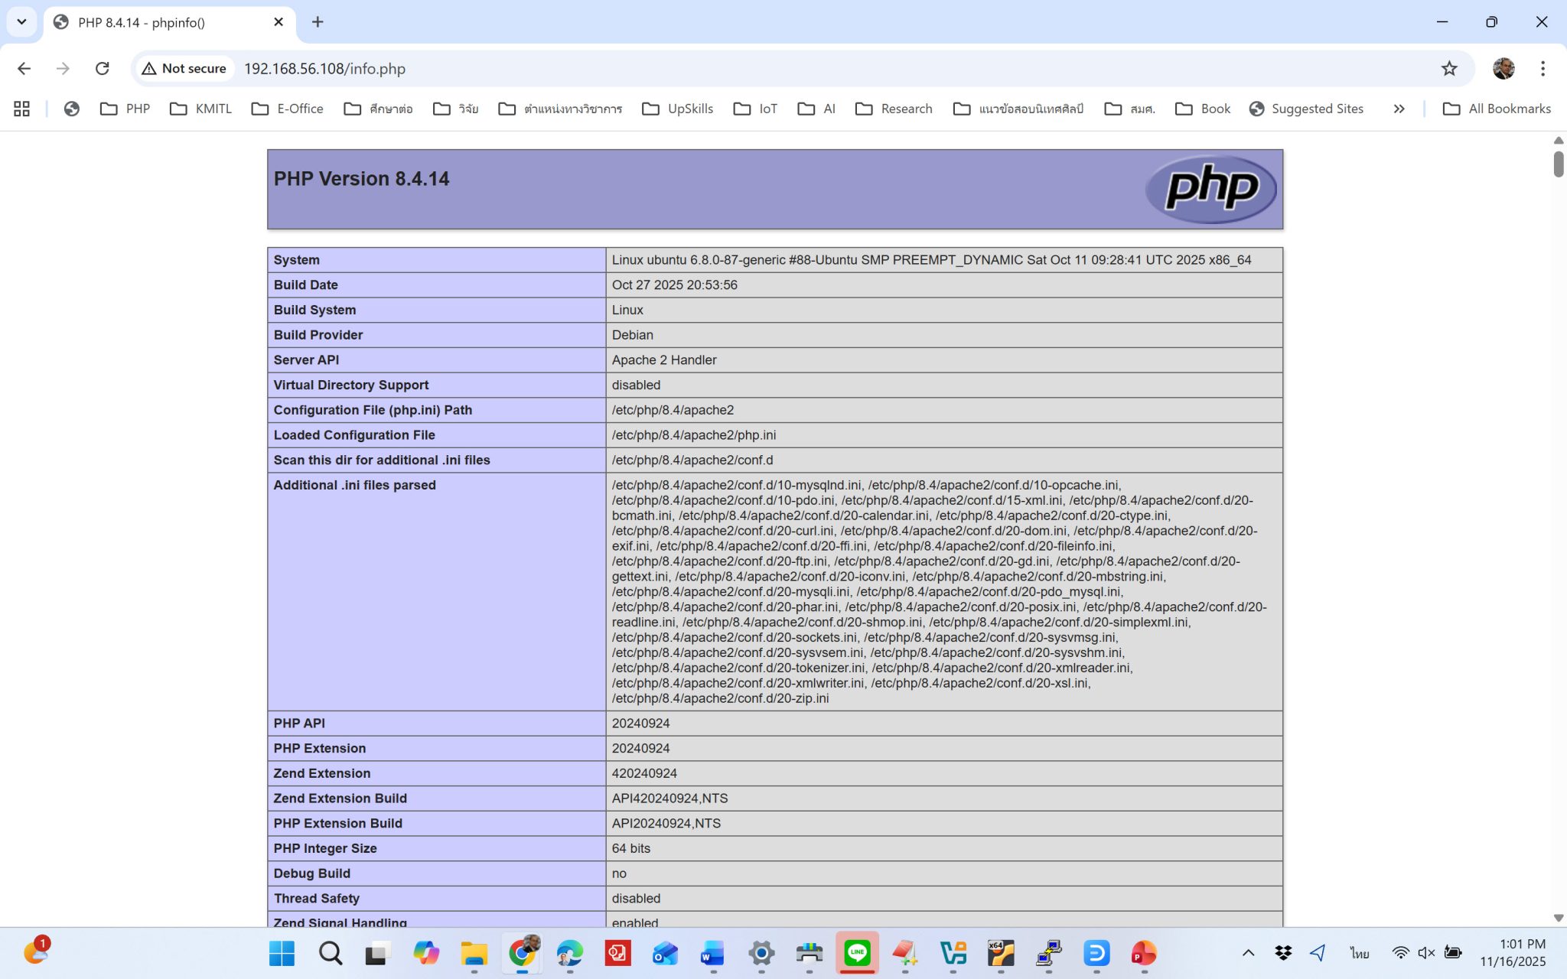This screenshot has width=1567, height=979.
Task: Open the bookmarks overflow chevron
Action: click(1399, 109)
